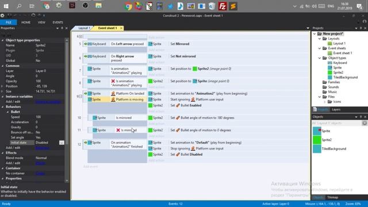This screenshot has width=368, height=207.
Task: Select Event sheet 1 in the project tree
Action: 343,53
